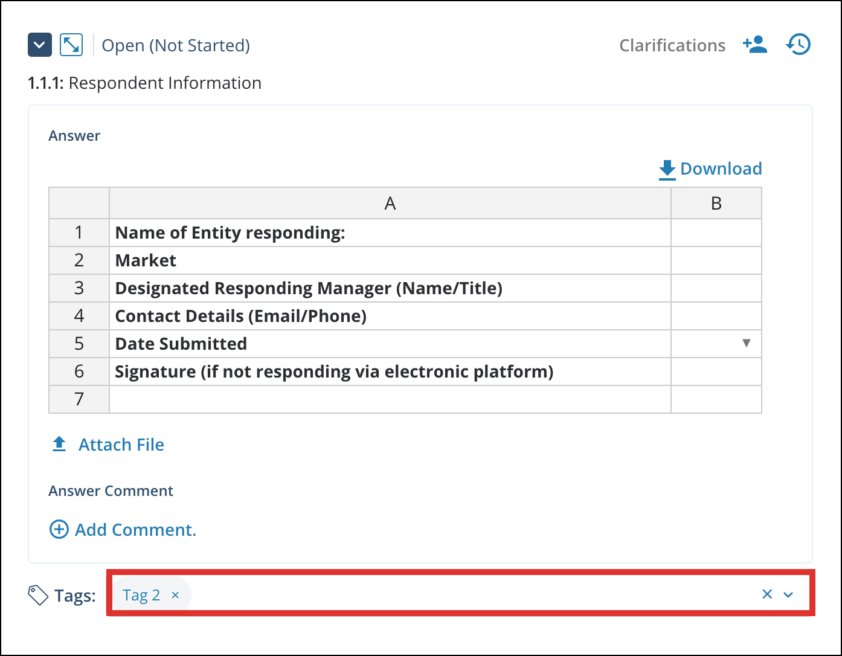Click the Download link

[x=721, y=169]
